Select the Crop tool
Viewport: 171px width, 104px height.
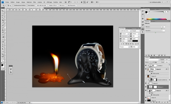point(3,20)
